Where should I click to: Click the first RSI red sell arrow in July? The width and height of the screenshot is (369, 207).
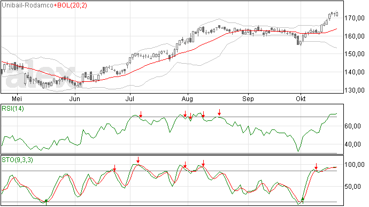click(141, 114)
